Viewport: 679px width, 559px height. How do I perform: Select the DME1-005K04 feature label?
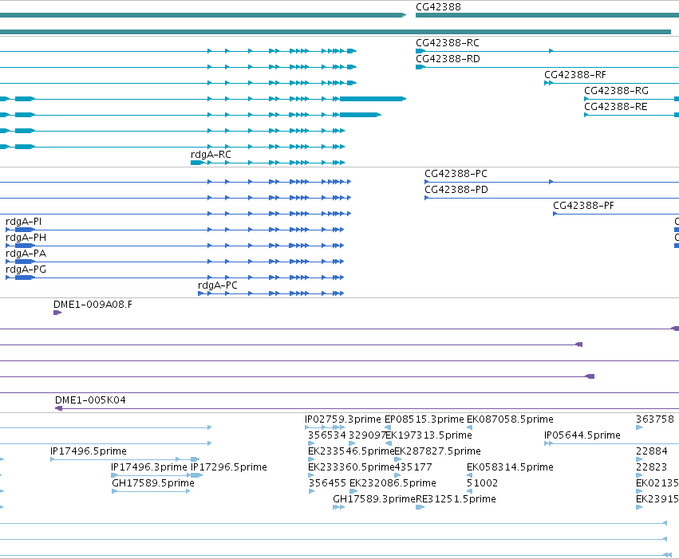click(x=90, y=400)
